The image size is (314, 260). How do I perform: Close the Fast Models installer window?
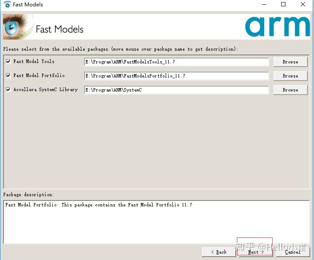pos(303,4)
